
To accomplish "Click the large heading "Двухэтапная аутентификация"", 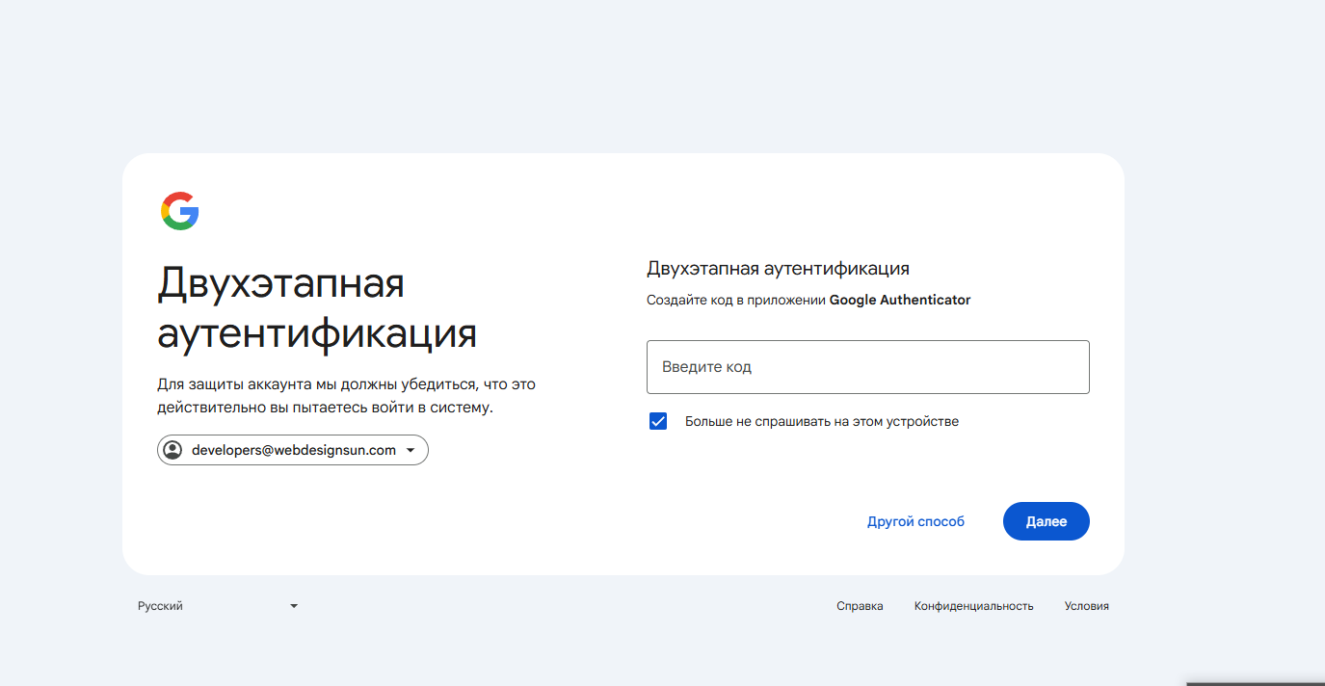I will pyautogui.click(x=317, y=308).
